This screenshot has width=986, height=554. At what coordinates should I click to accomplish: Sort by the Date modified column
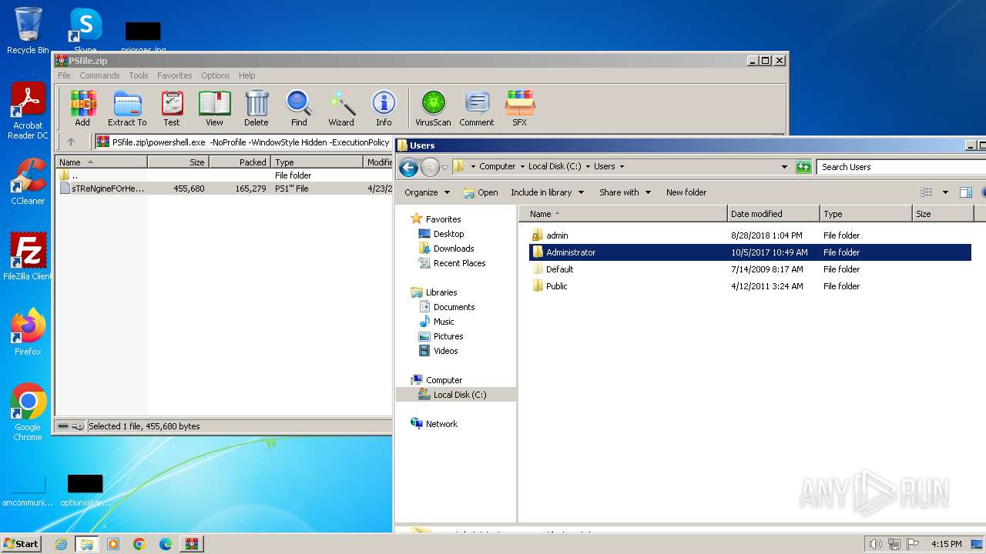[773, 214]
